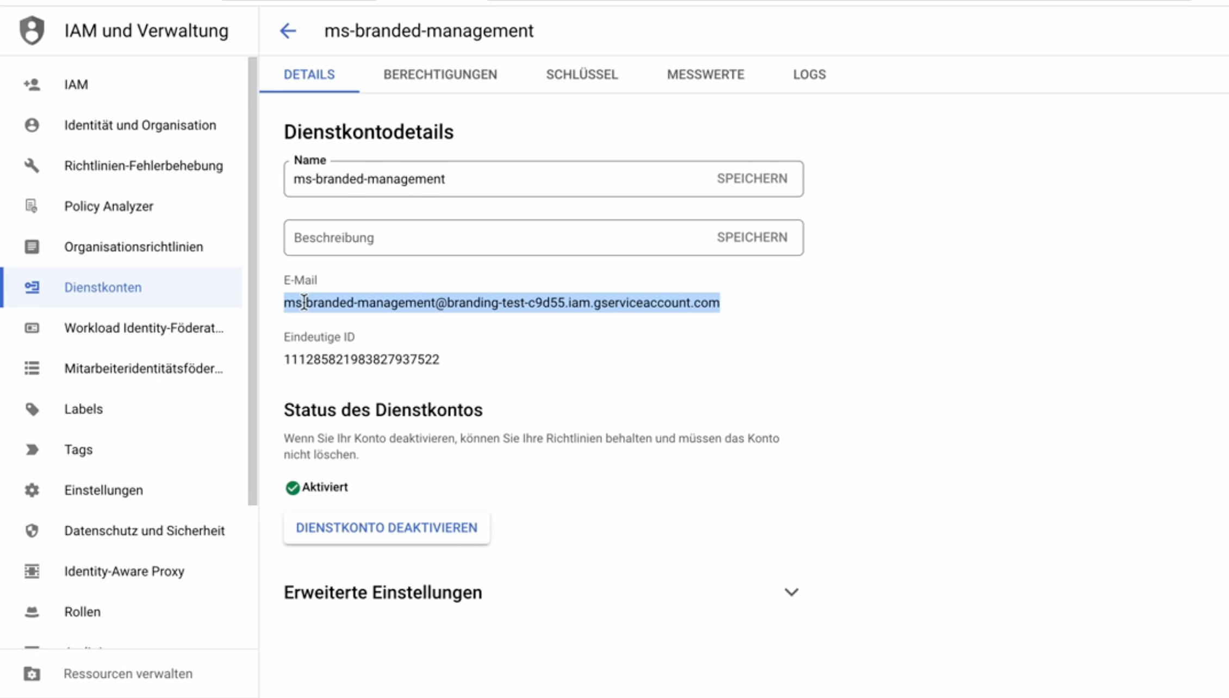Screen dimensions: 1229x698
Task: Click the IAM und Verwaltung shield icon
Action: (x=32, y=30)
